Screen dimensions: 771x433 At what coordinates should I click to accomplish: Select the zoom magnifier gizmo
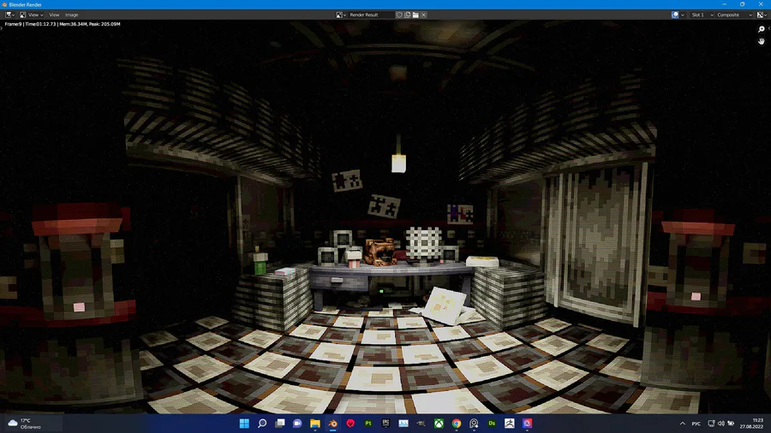pyautogui.click(x=762, y=29)
